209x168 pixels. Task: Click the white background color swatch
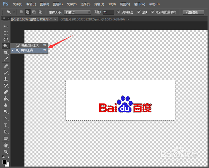(x=8, y=165)
